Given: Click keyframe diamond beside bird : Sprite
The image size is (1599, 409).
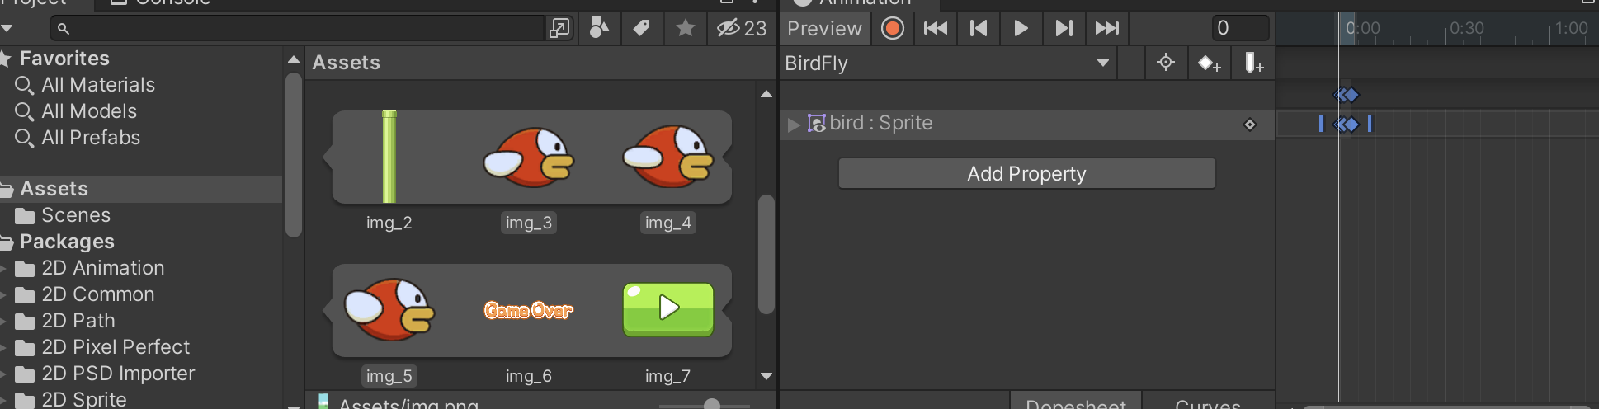Looking at the screenshot, I should point(1249,125).
